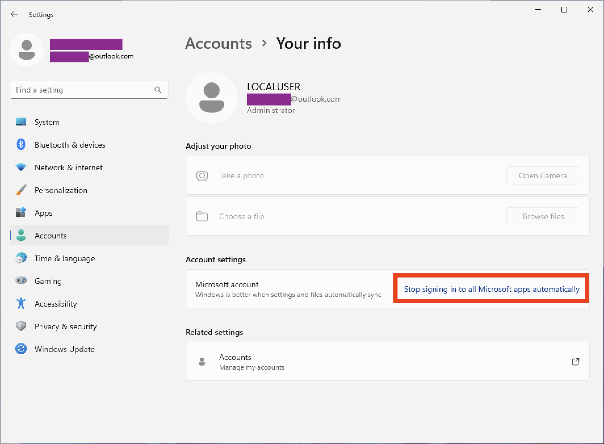Click the Gaming controller icon

point(21,281)
